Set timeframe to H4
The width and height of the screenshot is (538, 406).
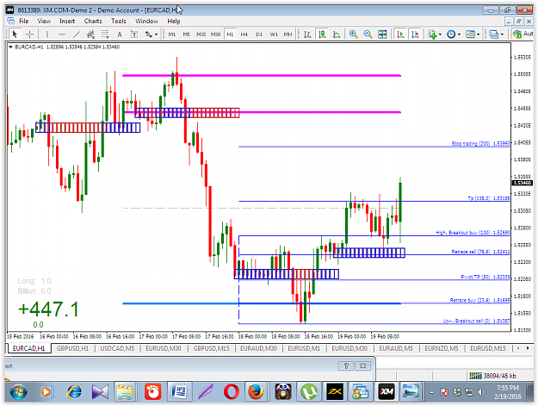coord(244,34)
